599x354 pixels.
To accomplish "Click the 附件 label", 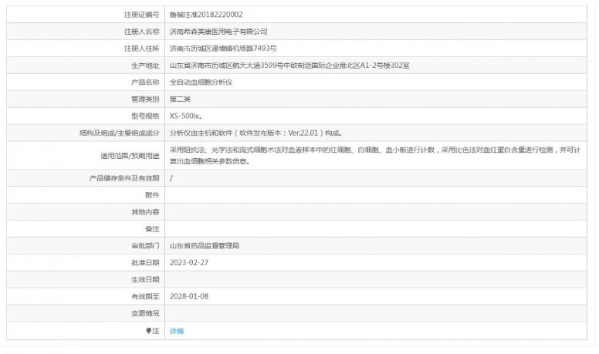I will tap(152, 195).
